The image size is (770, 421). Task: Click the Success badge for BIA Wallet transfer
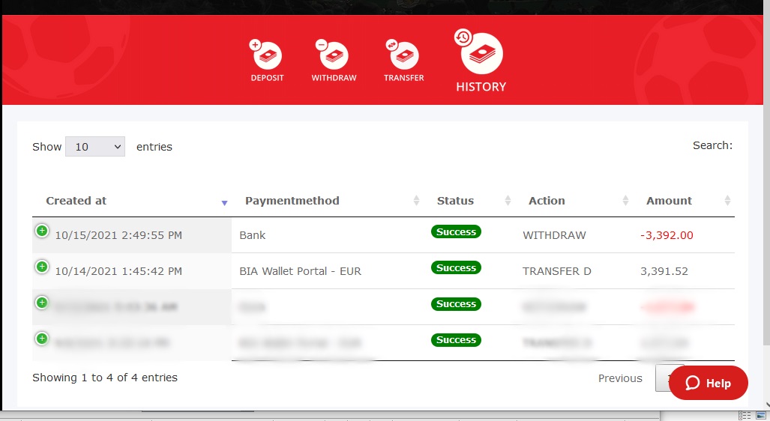[456, 268]
